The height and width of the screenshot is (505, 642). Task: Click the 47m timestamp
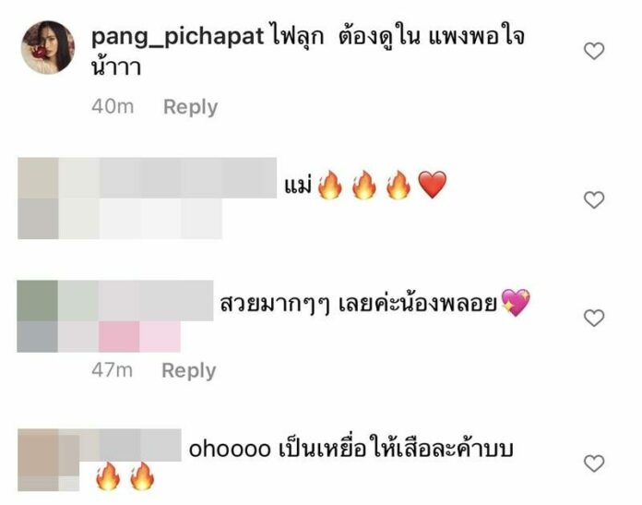112,370
